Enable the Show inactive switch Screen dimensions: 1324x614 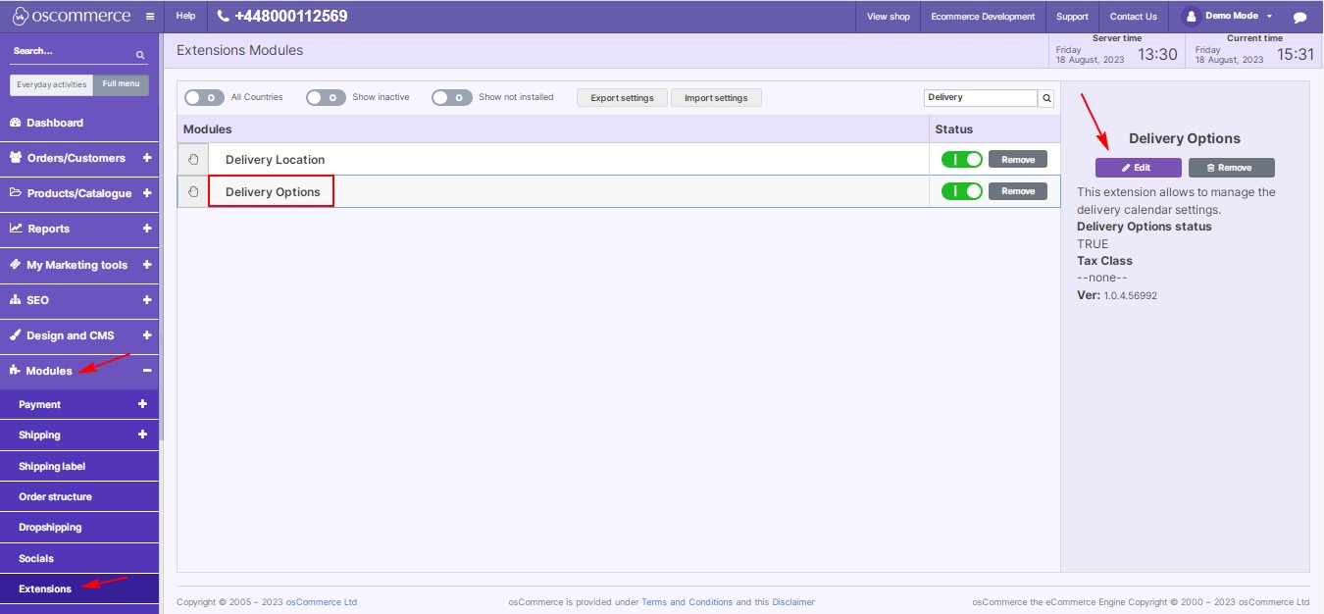pyautogui.click(x=326, y=97)
